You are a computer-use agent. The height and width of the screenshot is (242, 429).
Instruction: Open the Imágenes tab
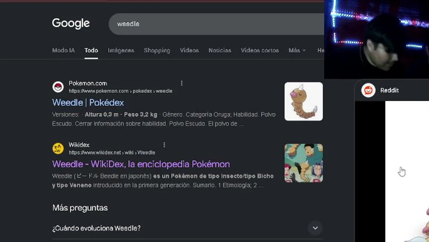point(121,50)
